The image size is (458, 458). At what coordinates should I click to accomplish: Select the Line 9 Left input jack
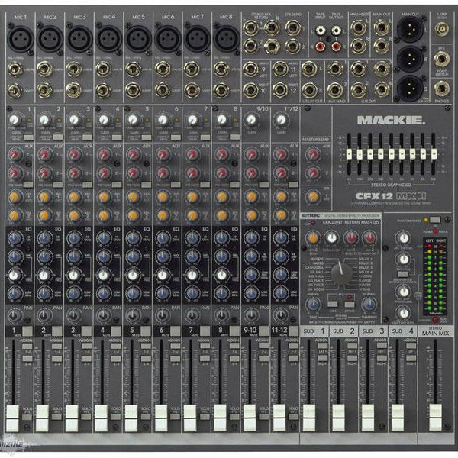(x=250, y=69)
